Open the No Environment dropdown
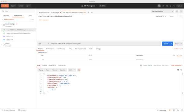 [x=163, y=11]
